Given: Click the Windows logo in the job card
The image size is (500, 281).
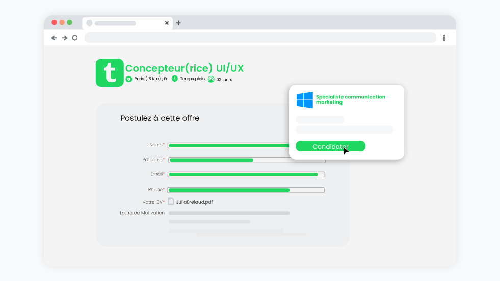Looking at the screenshot, I should pos(305,100).
